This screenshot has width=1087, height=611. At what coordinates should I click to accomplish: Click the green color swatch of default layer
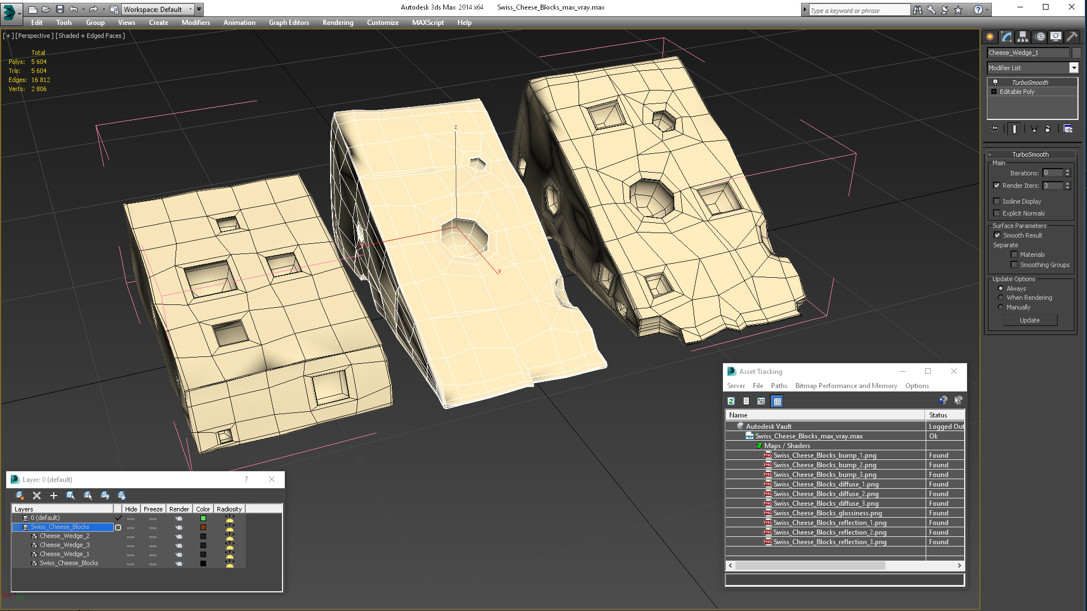click(x=203, y=518)
